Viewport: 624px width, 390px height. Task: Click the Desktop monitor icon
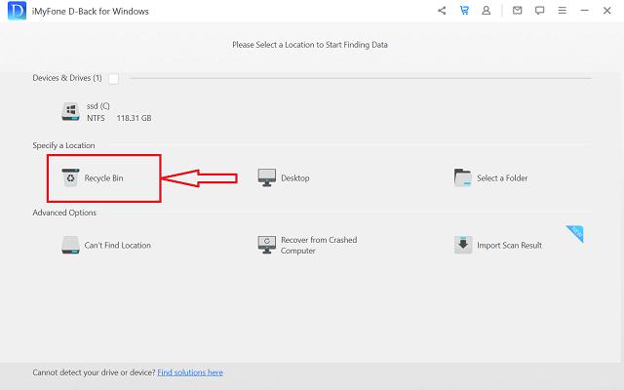pyautogui.click(x=266, y=177)
